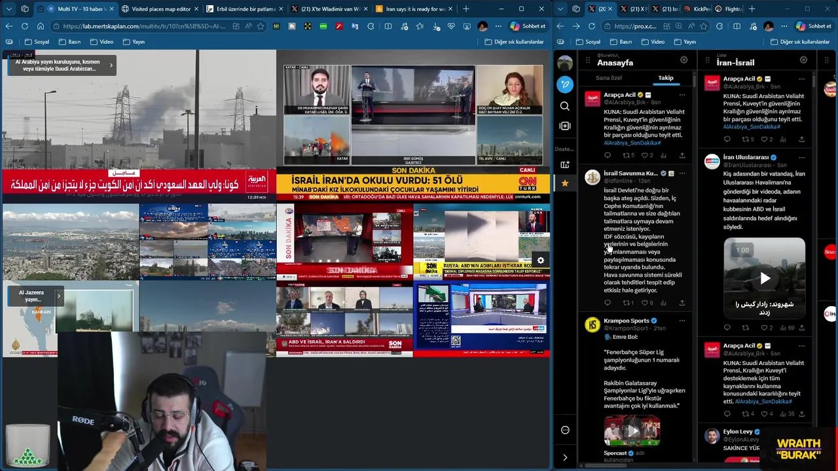Screen dimensions: 838x471
Task: Open Krampon Sports profile name
Action: pyautogui.click(x=626, y=321)
